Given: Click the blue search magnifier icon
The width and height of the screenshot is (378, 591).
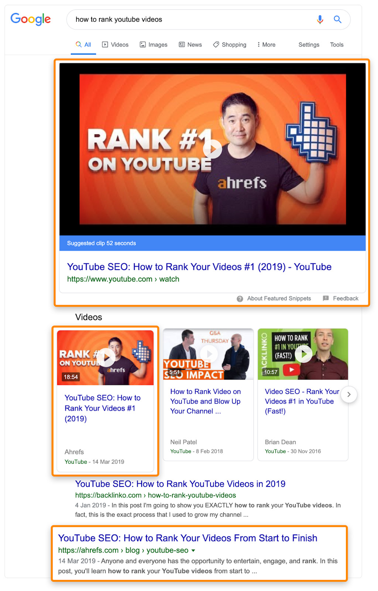Looking at the screenshot, I should coord(337,19).
